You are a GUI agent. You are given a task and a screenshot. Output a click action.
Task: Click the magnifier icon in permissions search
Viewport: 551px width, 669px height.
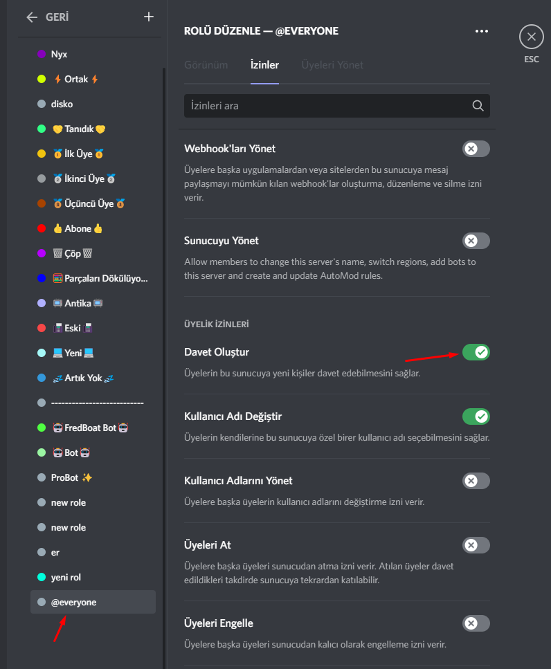pos(478,106)
